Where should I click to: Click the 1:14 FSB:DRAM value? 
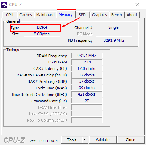[87, 62]
